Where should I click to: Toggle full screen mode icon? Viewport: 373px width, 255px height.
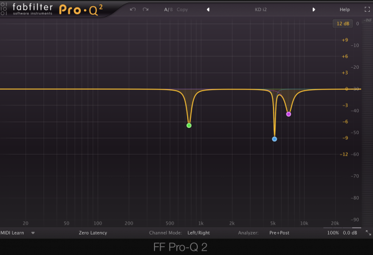click(x=367, y=9)
